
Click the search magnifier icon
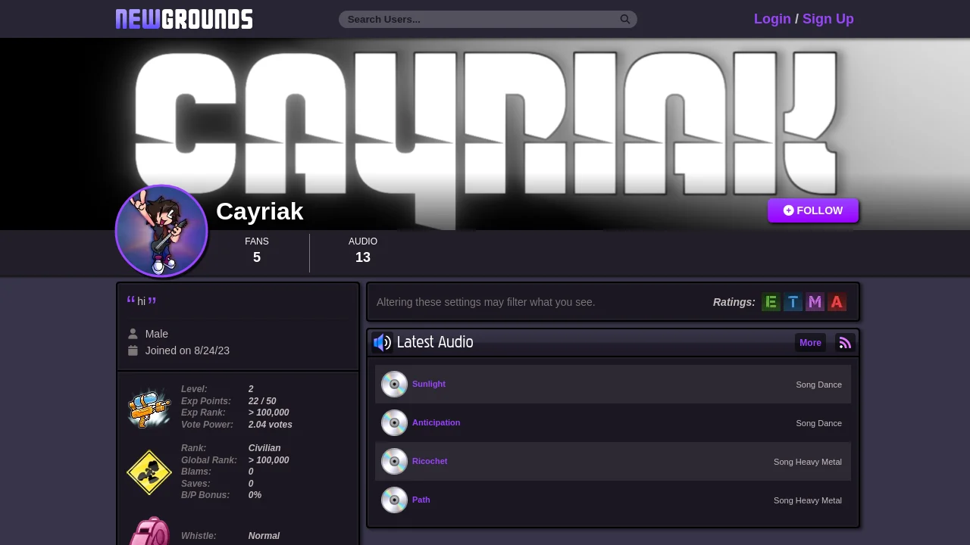click(x=625, y=19)
